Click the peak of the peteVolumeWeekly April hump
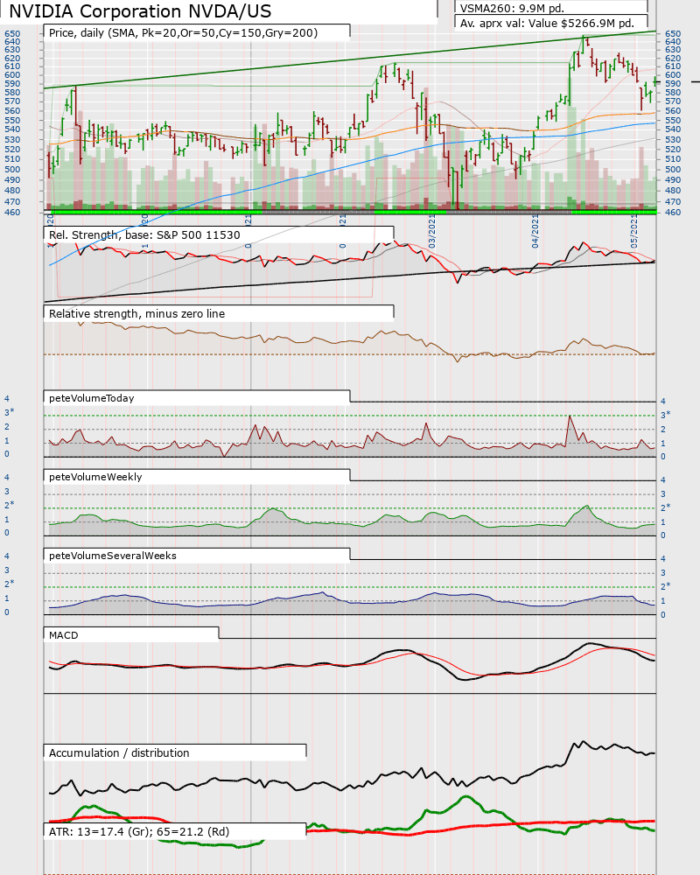Viewport: 700px width, 875px height. click(586, 506)
